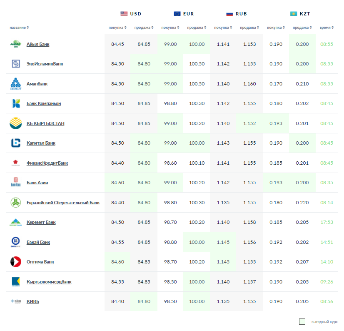Click Керемет Банк USD buy rate 84.50

pyautogui.click(x=117, y=222)
